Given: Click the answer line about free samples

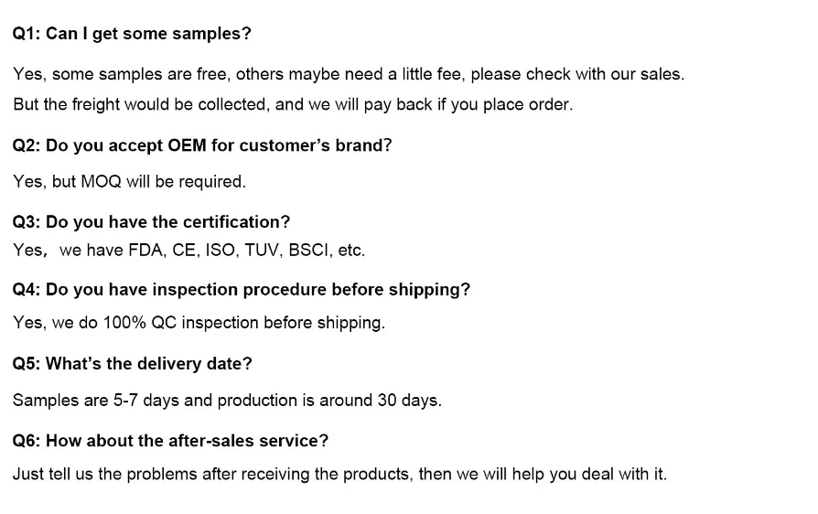Looking at the screenshot, I should tap(348, 74).
